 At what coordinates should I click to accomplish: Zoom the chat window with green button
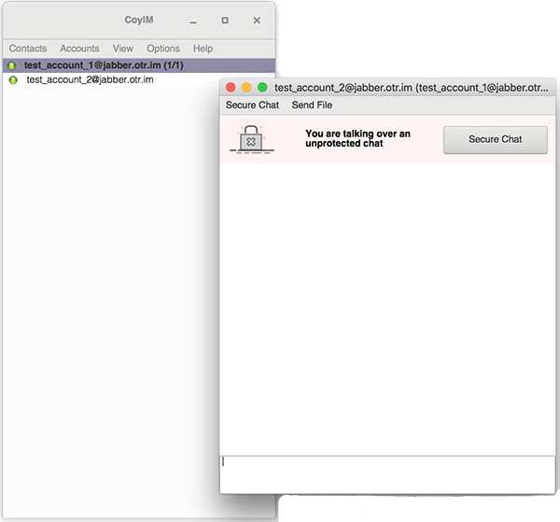point(262,88)
